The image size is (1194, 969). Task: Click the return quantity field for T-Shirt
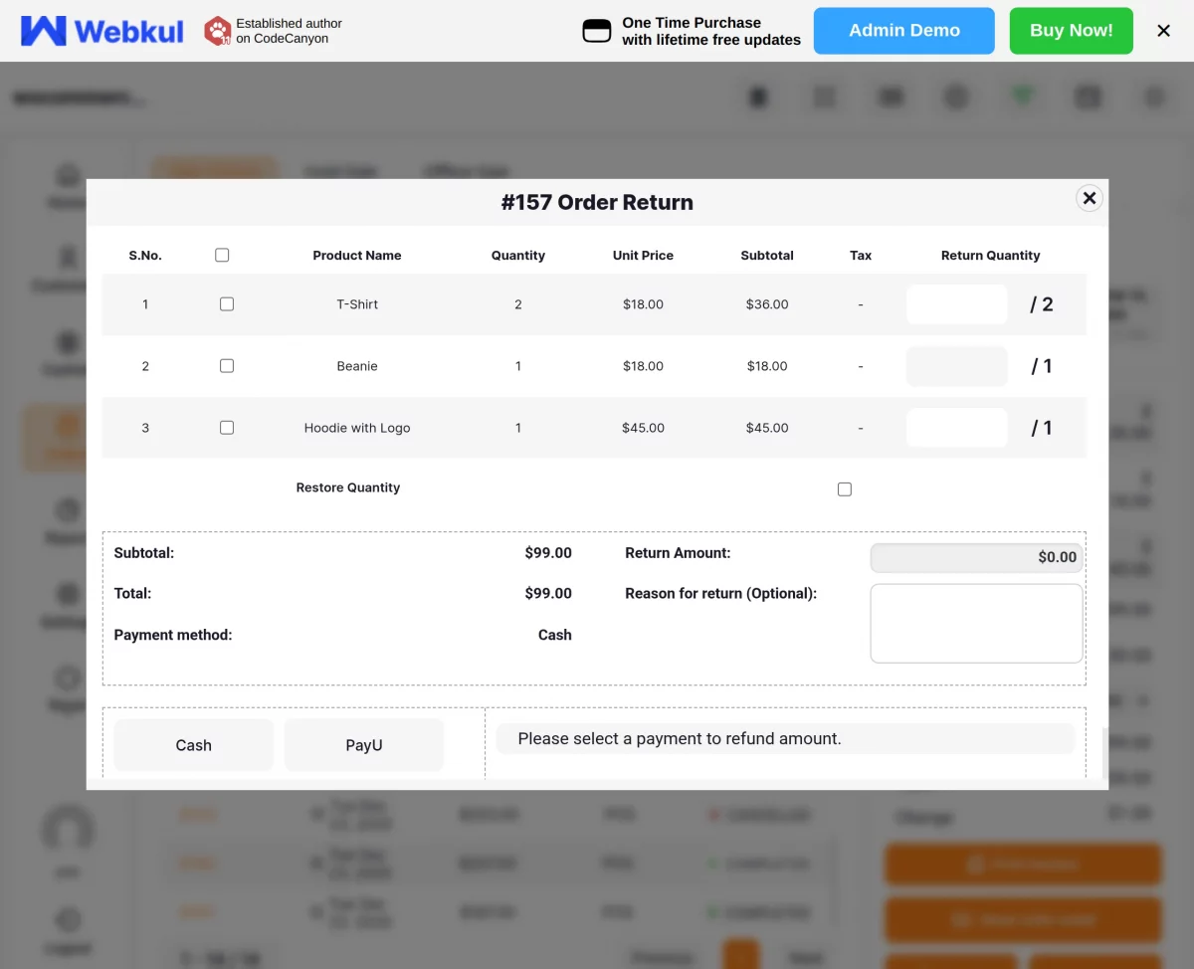coord(956,303)
